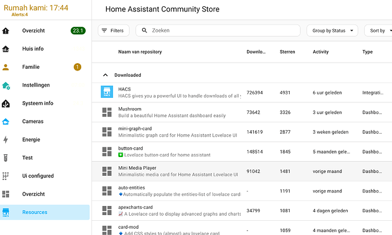
Task: Click Mini Media Player star count 1481
Action: [x=285, y=171]
